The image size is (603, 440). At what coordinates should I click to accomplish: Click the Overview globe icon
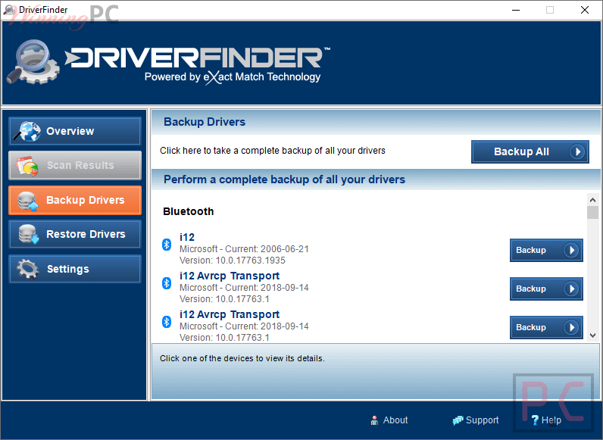click(x=27, y=131)
